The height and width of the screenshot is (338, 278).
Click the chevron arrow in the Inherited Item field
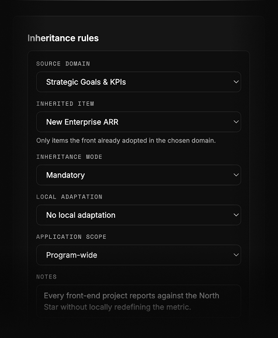[x=236, y=122]
